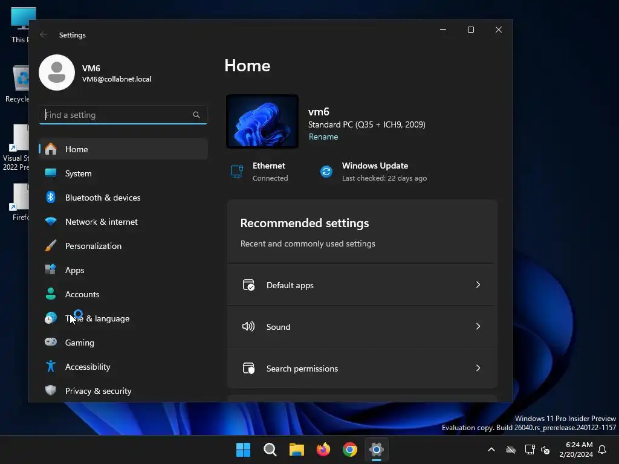Click the network tray icon
This screenshot has width=619, height=464.
[x=530, y=449]
